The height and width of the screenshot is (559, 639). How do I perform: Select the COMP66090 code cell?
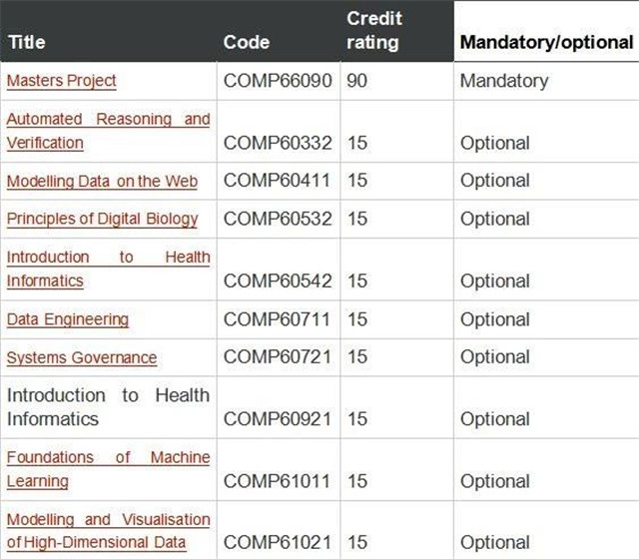click(278, 81)
